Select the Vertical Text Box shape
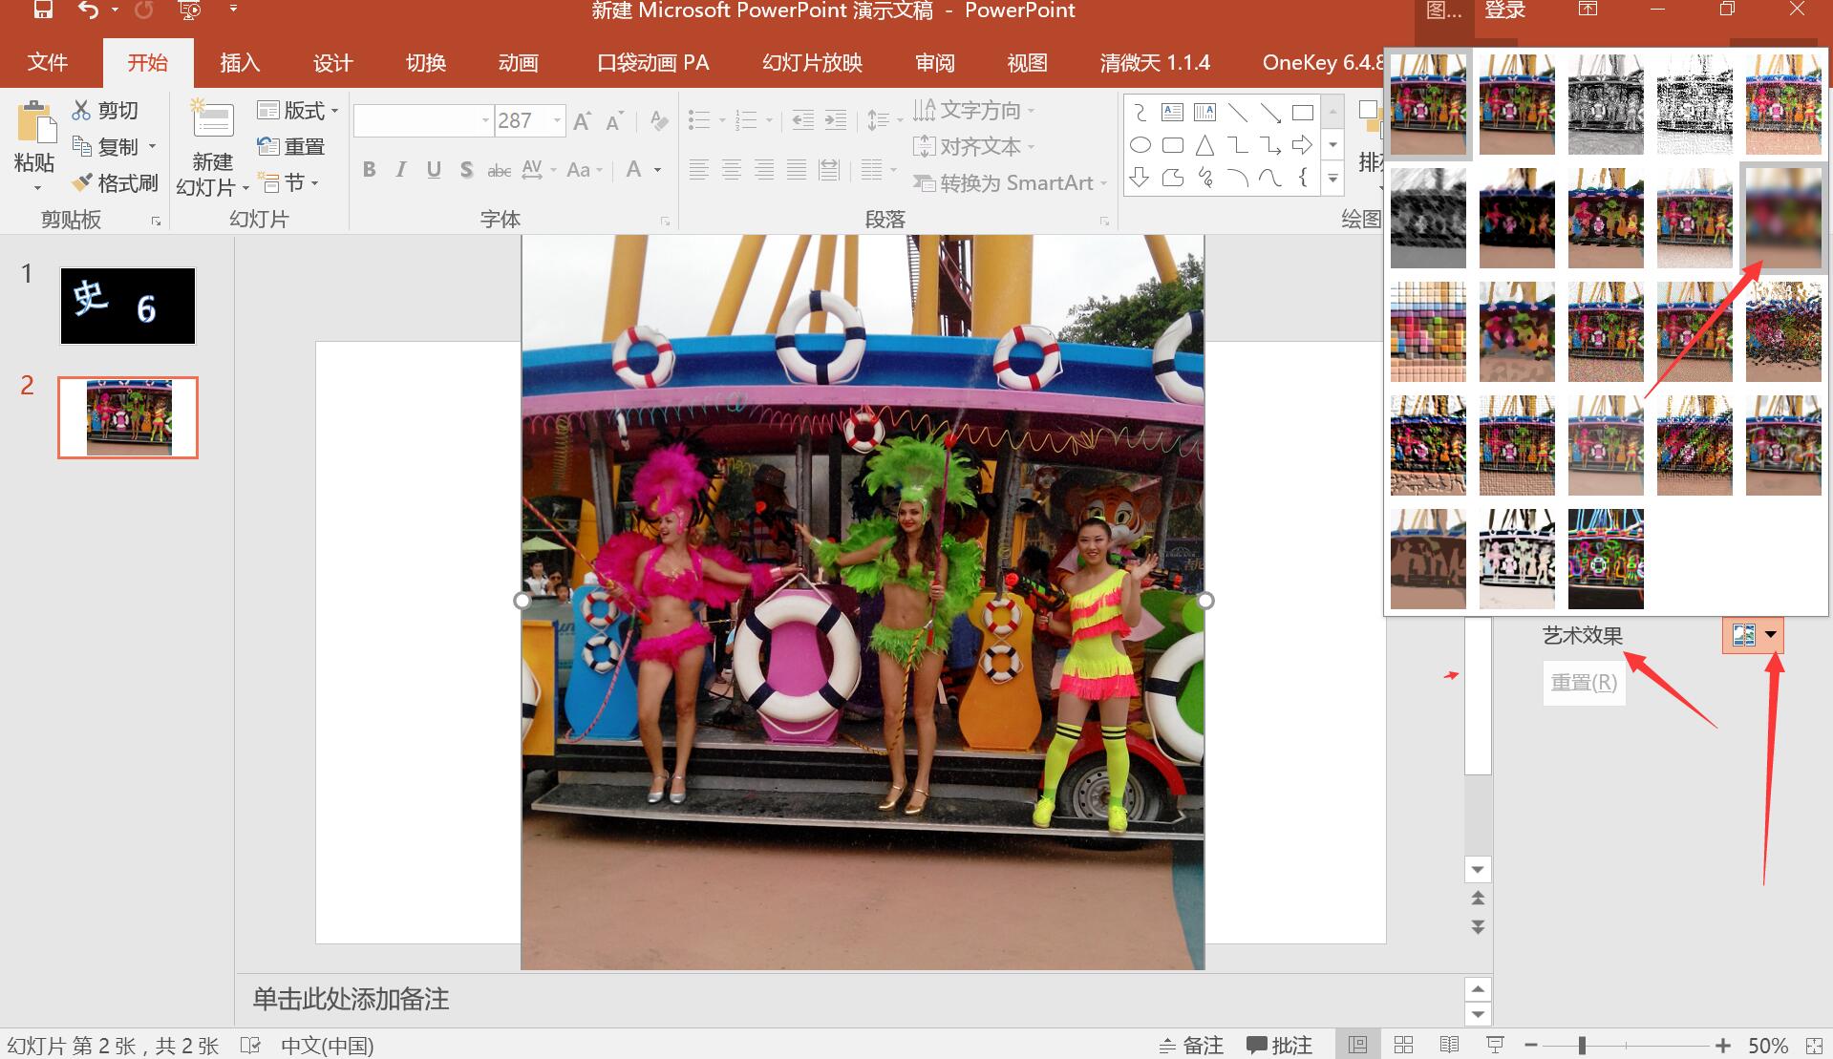The height and width of the screenshot is (1059, 1833). pos(1204,113)
